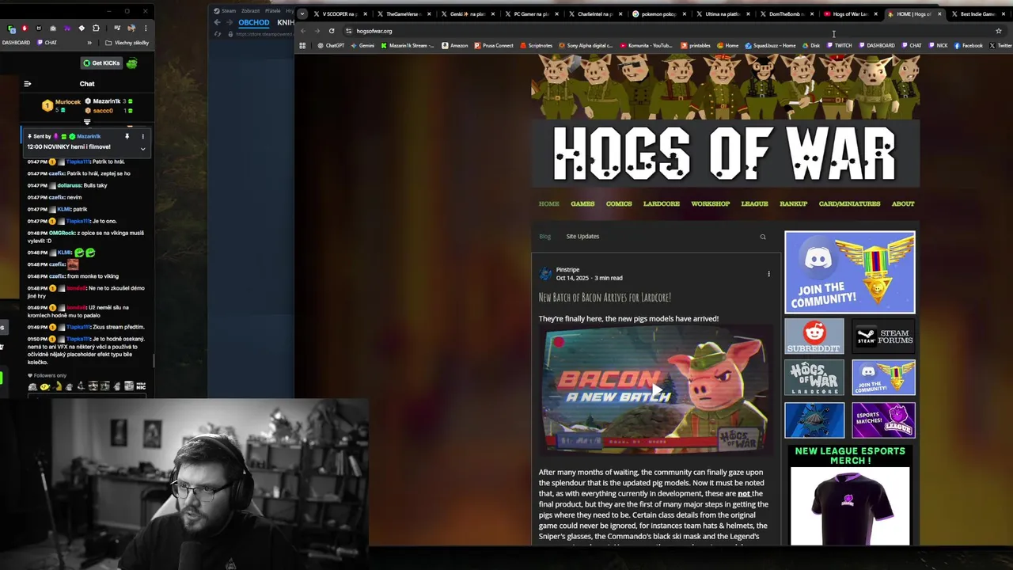Open the Esports Matches League tile
The image size is (1013, 570).
click(x=884, y=420)
